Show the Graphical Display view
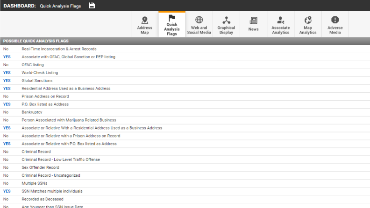370x208 pixels. (226, 25)
